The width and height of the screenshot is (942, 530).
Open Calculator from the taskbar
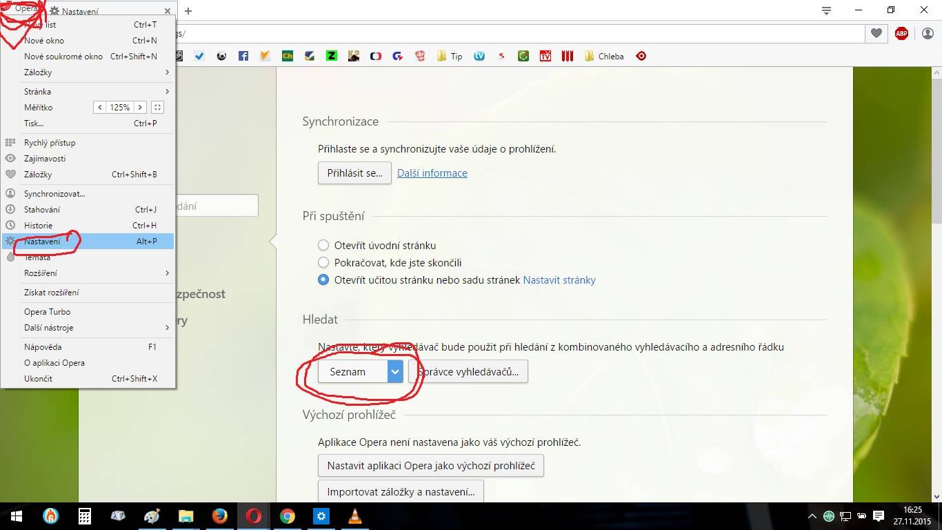[85, 516]
